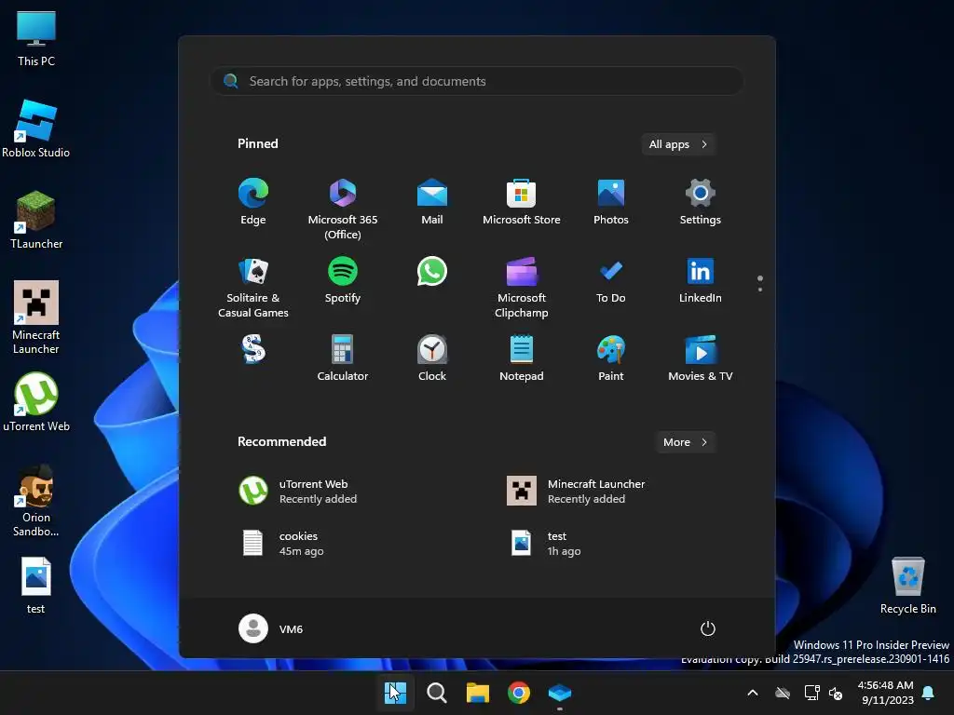Viewport: 954px width, 715px height.
Task: Open the WhatsApp pinned icon
Action: click(x=432, y=271)
